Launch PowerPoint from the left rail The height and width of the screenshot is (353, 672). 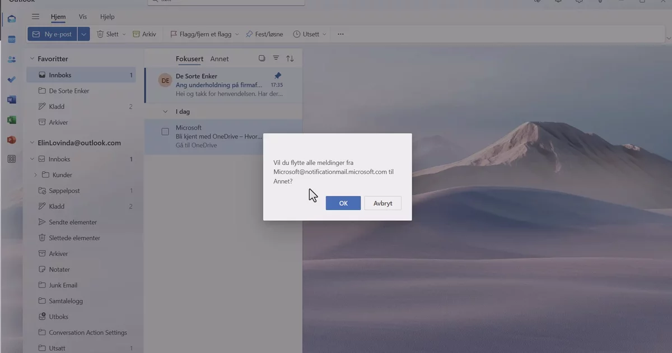(12, 140)
